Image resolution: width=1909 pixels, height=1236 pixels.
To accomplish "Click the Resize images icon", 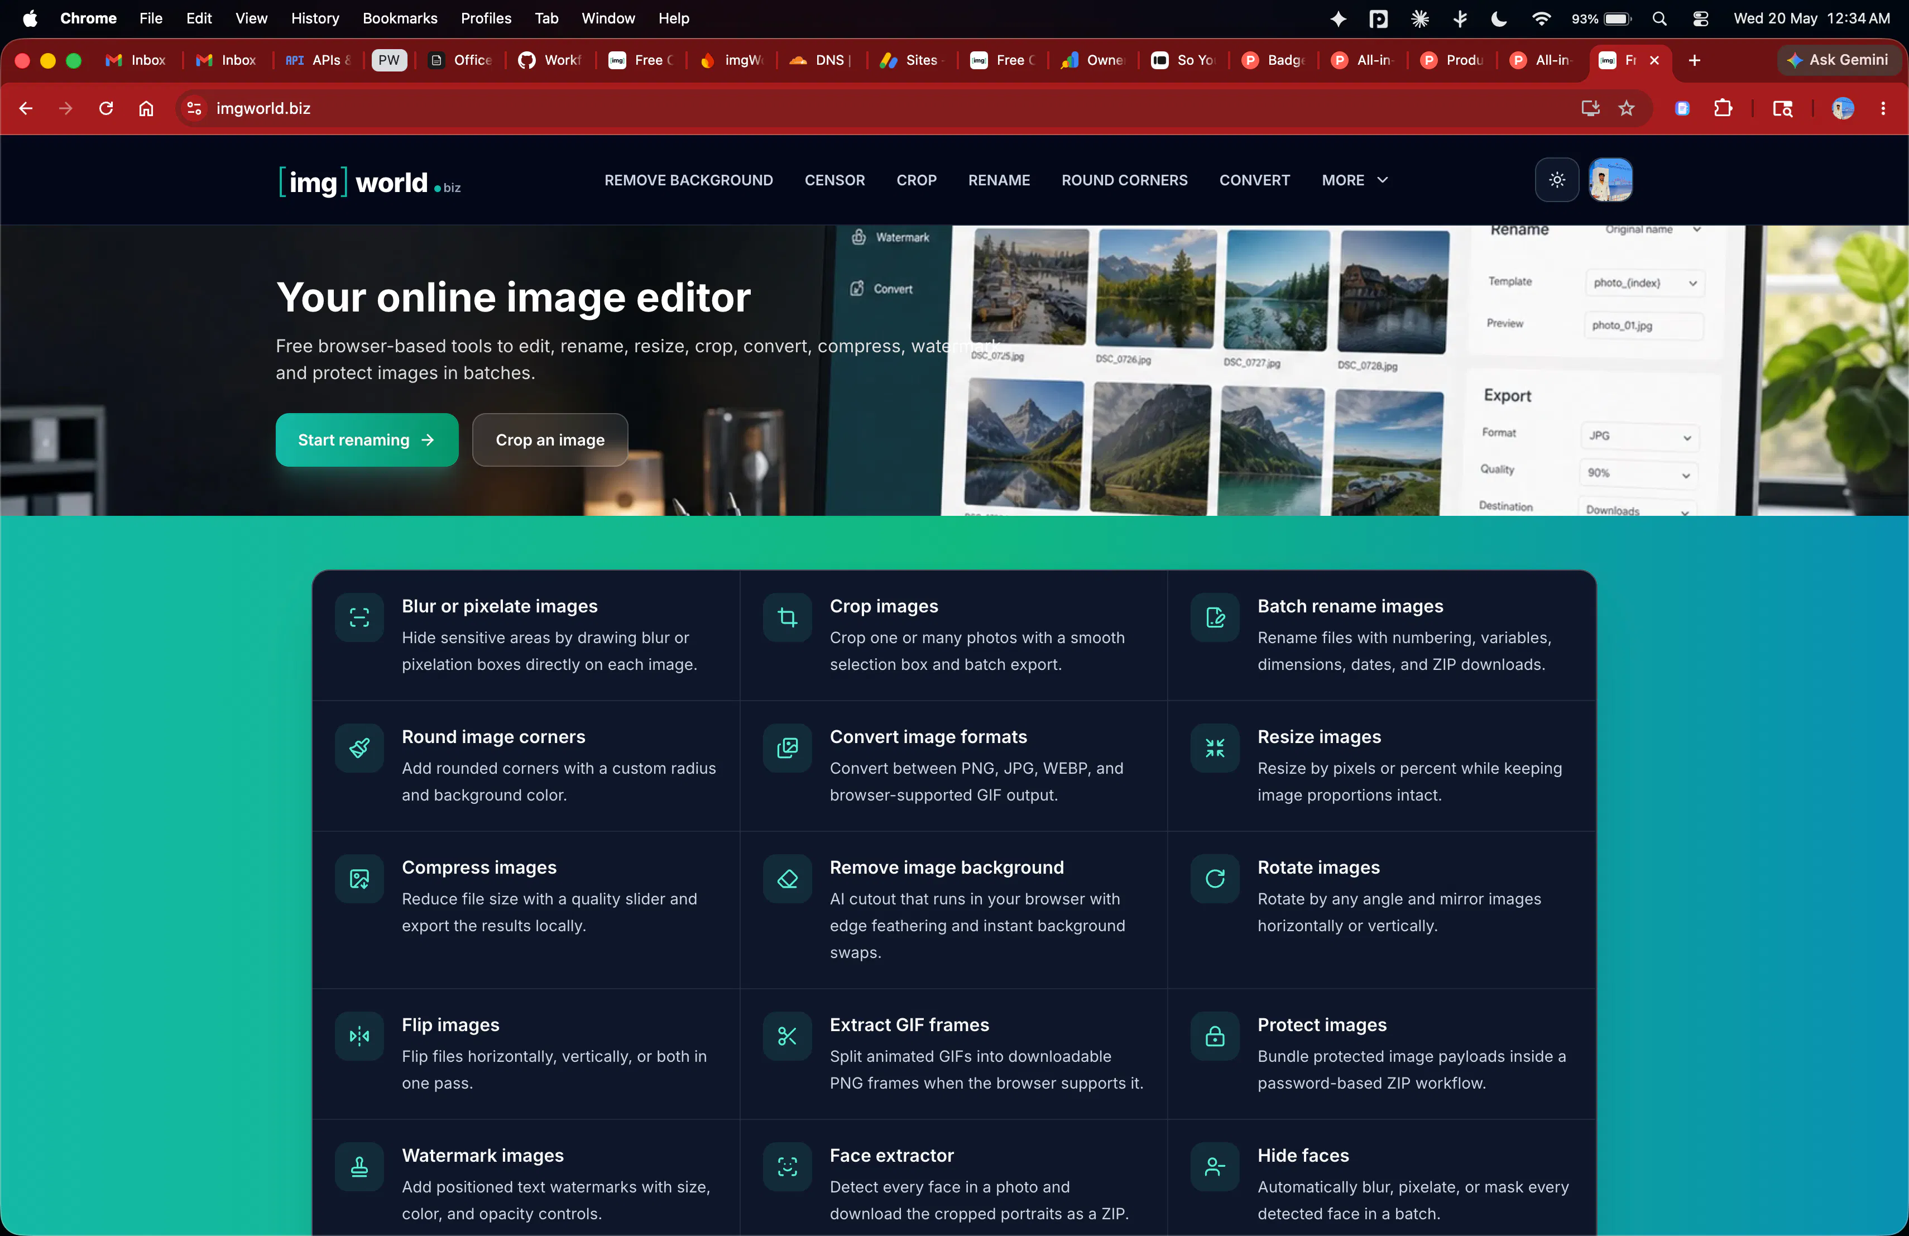I will 1215,748.
